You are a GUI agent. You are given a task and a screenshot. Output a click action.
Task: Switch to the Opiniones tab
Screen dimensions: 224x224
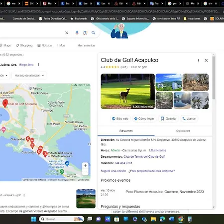(x=183, y=131)
